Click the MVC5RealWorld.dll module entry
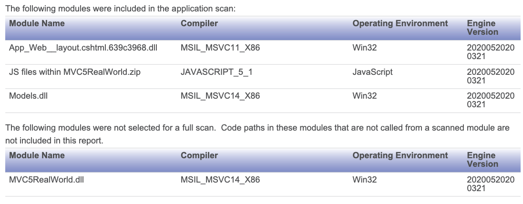Screen dimensions: 523x204 point(46,180)
